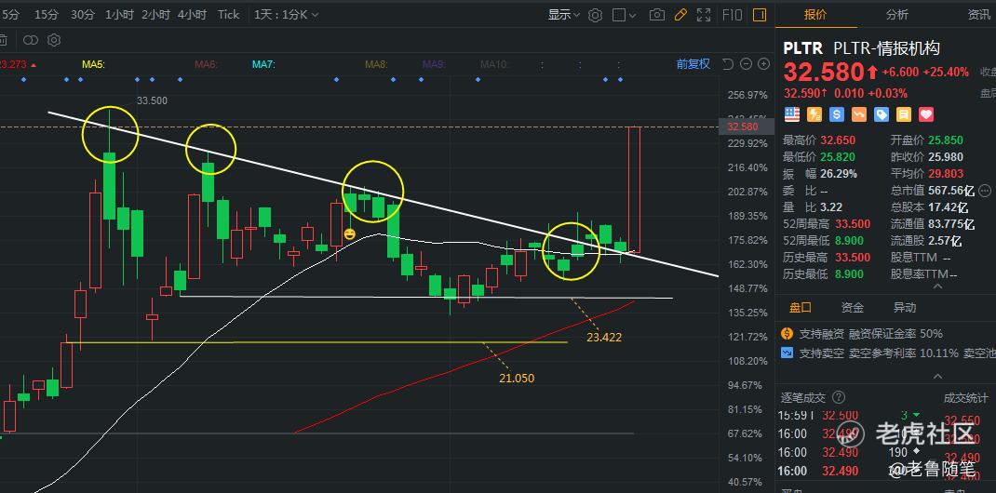Zoom out chart with minus circle
The image size is (996, 493).
[x=747, y=63]
